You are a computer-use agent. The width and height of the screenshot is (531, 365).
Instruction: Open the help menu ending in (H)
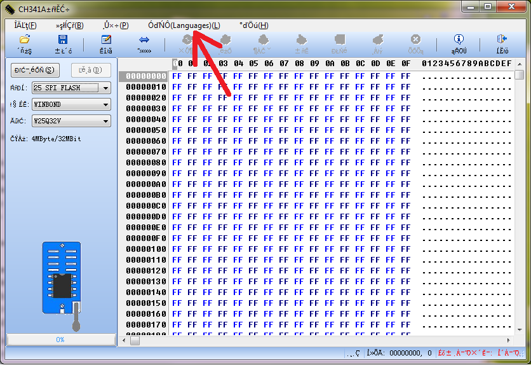coord(253,25)
